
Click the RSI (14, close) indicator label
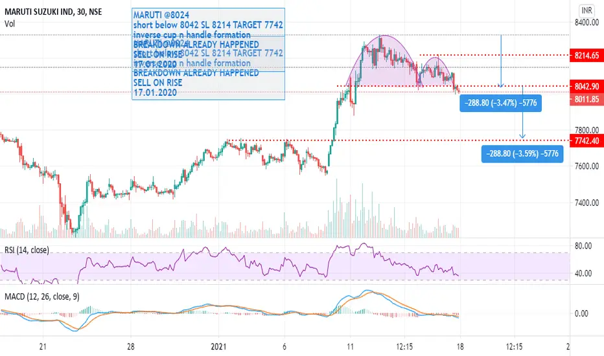click(x=27, y=250)
